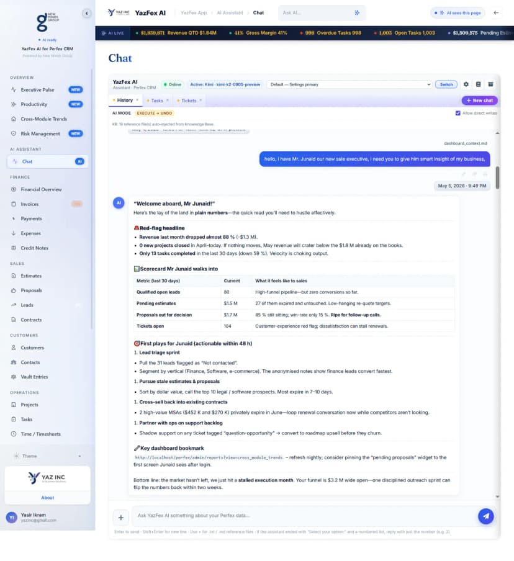This screenshot has height=561, width=514.
Task: Click the EXECUTE → UNDO mode badge
Action: pos(155,114)
